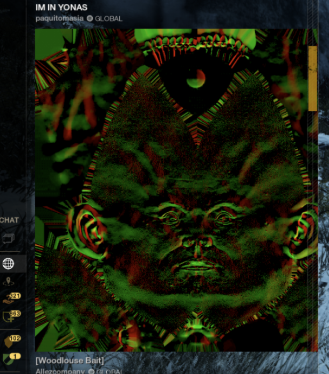Click the GLOBAL tag after Allezcompany
This screenshot has height=374, width=329.
coord(109,372)
